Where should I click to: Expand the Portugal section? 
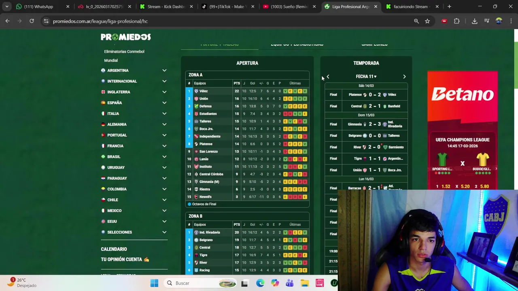(x=164, y=135)
